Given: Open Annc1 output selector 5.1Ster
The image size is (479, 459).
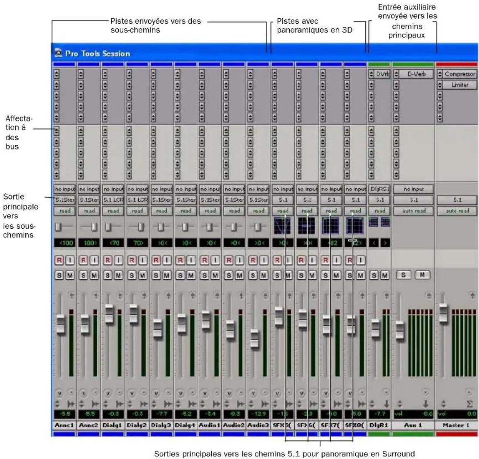Looking at the screenshot, I should (x=65, y=200).
